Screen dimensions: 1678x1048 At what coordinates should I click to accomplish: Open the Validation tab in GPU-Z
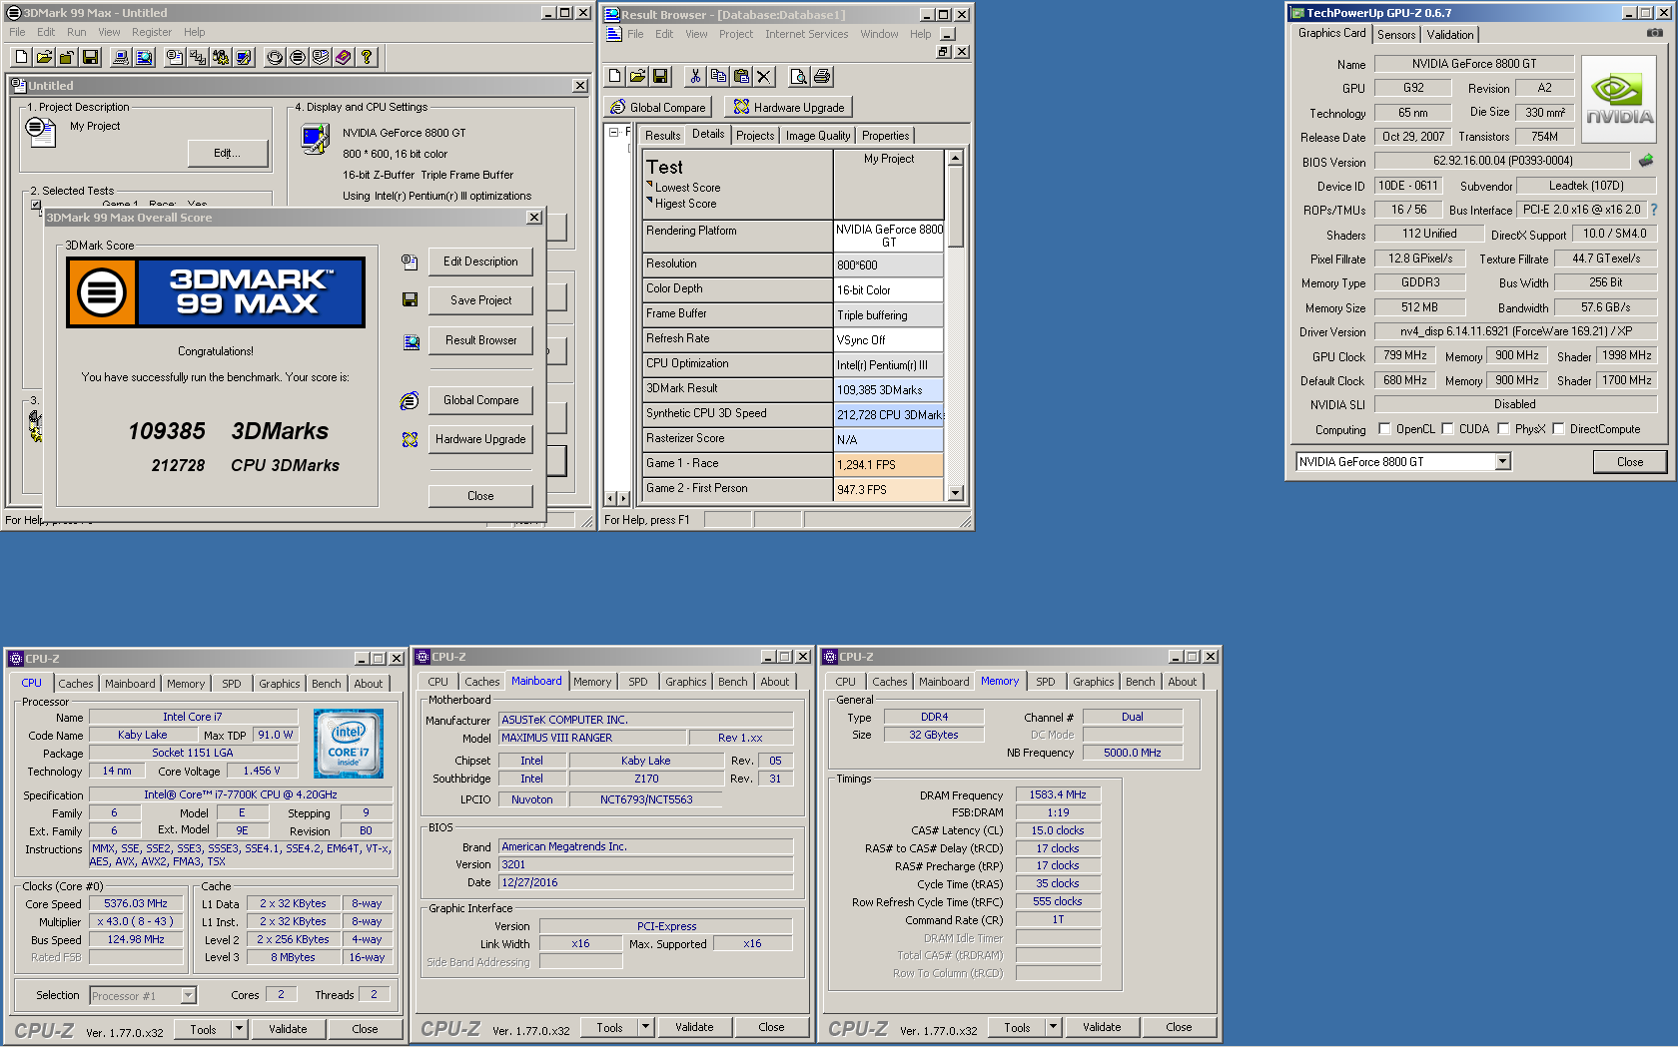point(1450,34)
